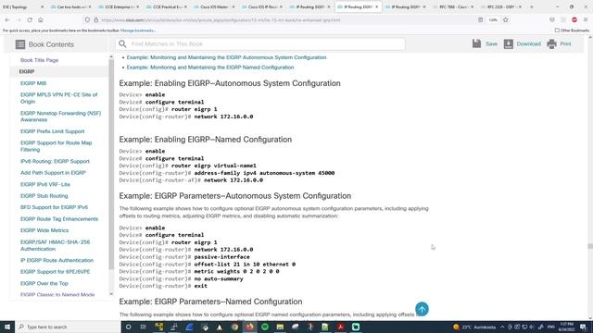Select EIGRP chapter in Book Contents
The image size is (593, 333).
27,71
